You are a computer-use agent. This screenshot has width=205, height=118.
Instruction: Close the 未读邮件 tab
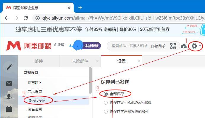click(97, 61)
